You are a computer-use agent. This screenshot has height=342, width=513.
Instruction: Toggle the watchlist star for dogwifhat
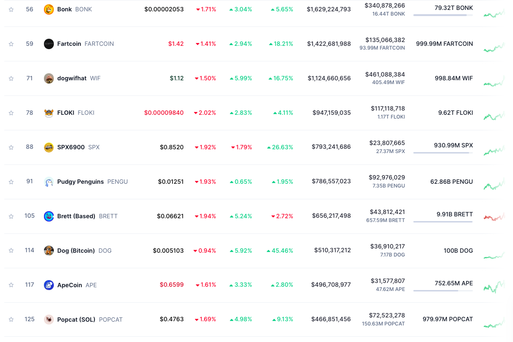[x=11, y=78]
